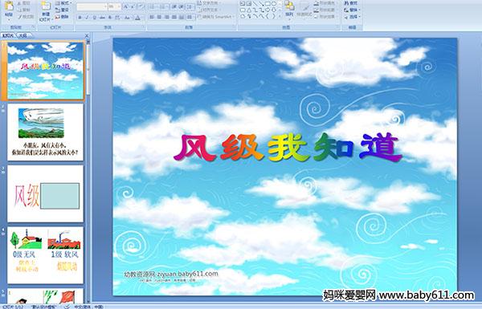The width and height of the screenshot is (482, 309).
Task: Open the Bullets list dropdown
Action: (x=153, y=6)
